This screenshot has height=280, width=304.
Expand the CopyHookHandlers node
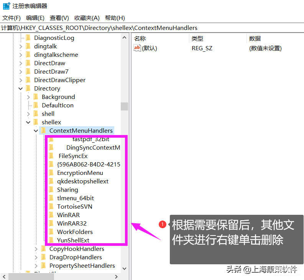pyautogui.click(x=36, y=249)
